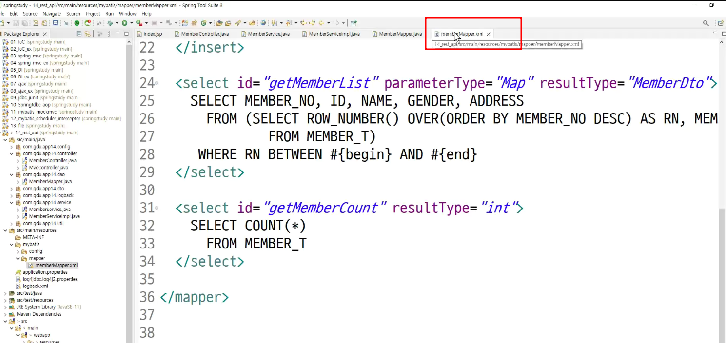Close the memberMapper.xml editor tab
The height and width of the screenshot is (343, 726).
coord(488,34)
